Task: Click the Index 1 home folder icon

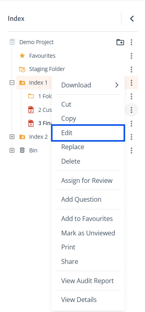Action: click(x=22, y=83)
